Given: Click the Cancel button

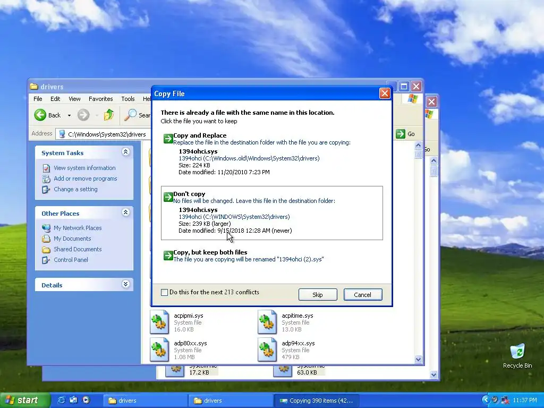Looking at the screenshot, I should [362, 294].
